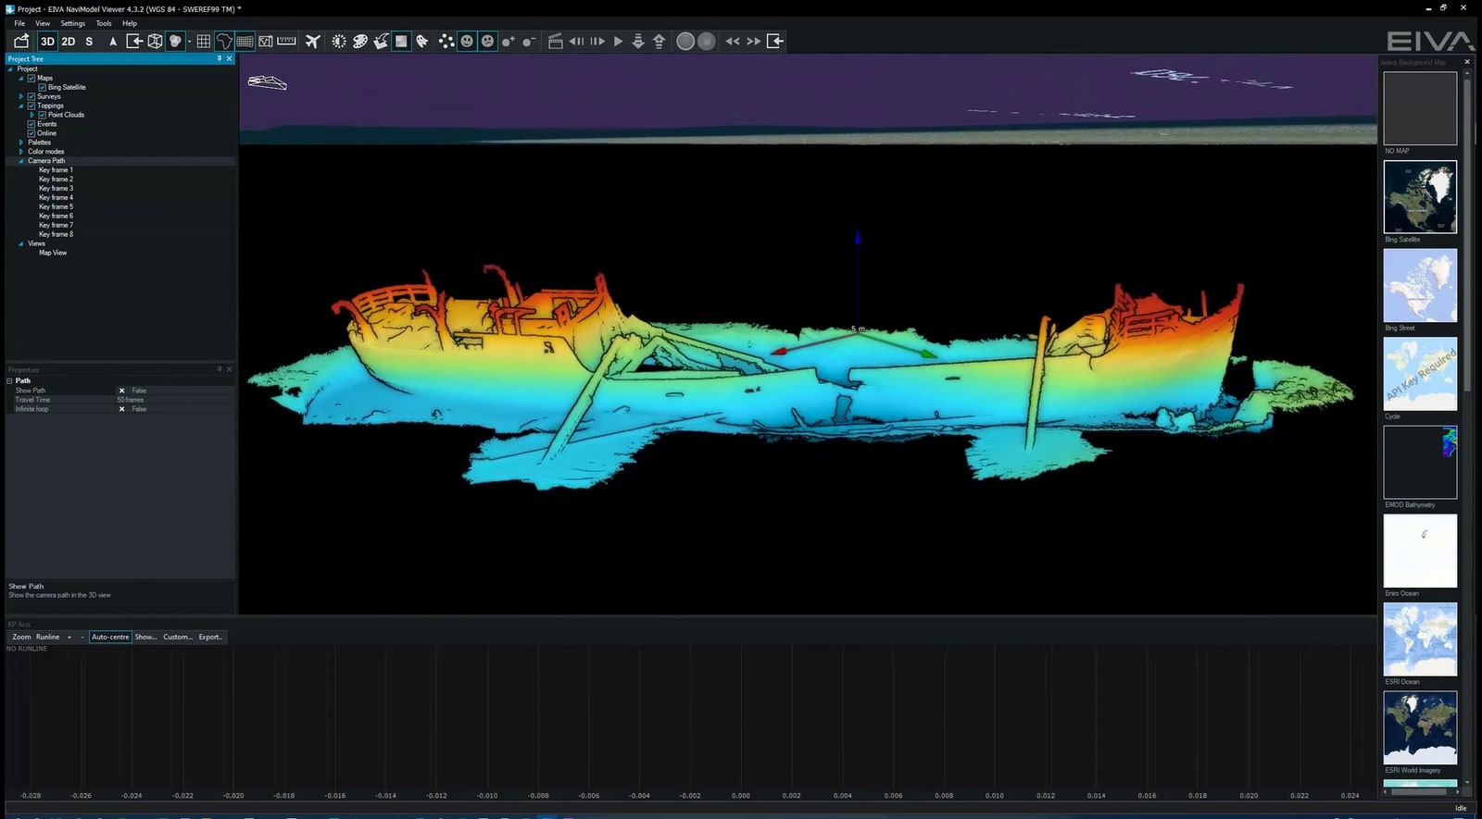This screenshot has width=1482, height=819.
Task: Select Map View in the tree
Action: (x=53, y=253)
